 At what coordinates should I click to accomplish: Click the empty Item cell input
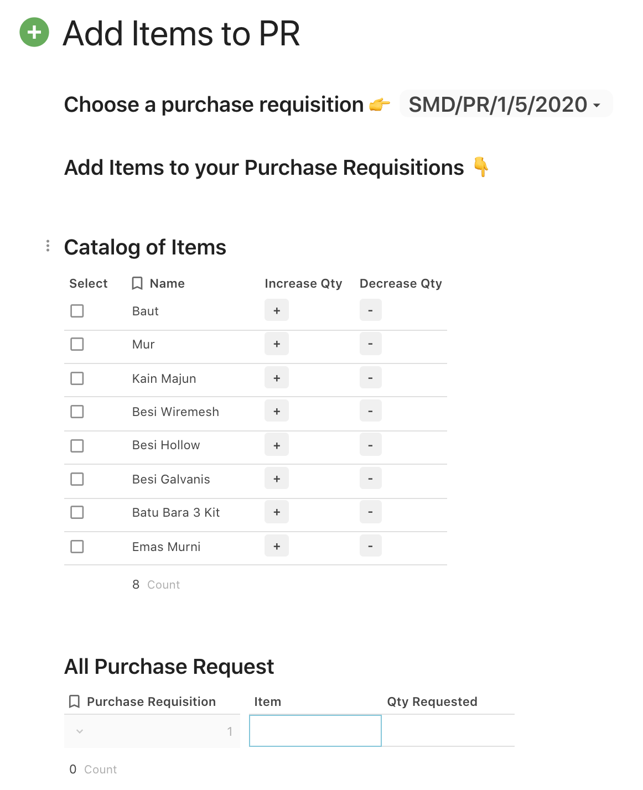click(x=315, y=731)
